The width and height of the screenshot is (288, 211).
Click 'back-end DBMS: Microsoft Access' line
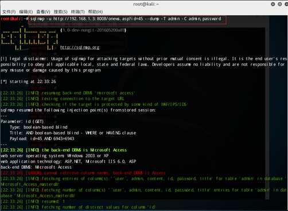(36, 167)
